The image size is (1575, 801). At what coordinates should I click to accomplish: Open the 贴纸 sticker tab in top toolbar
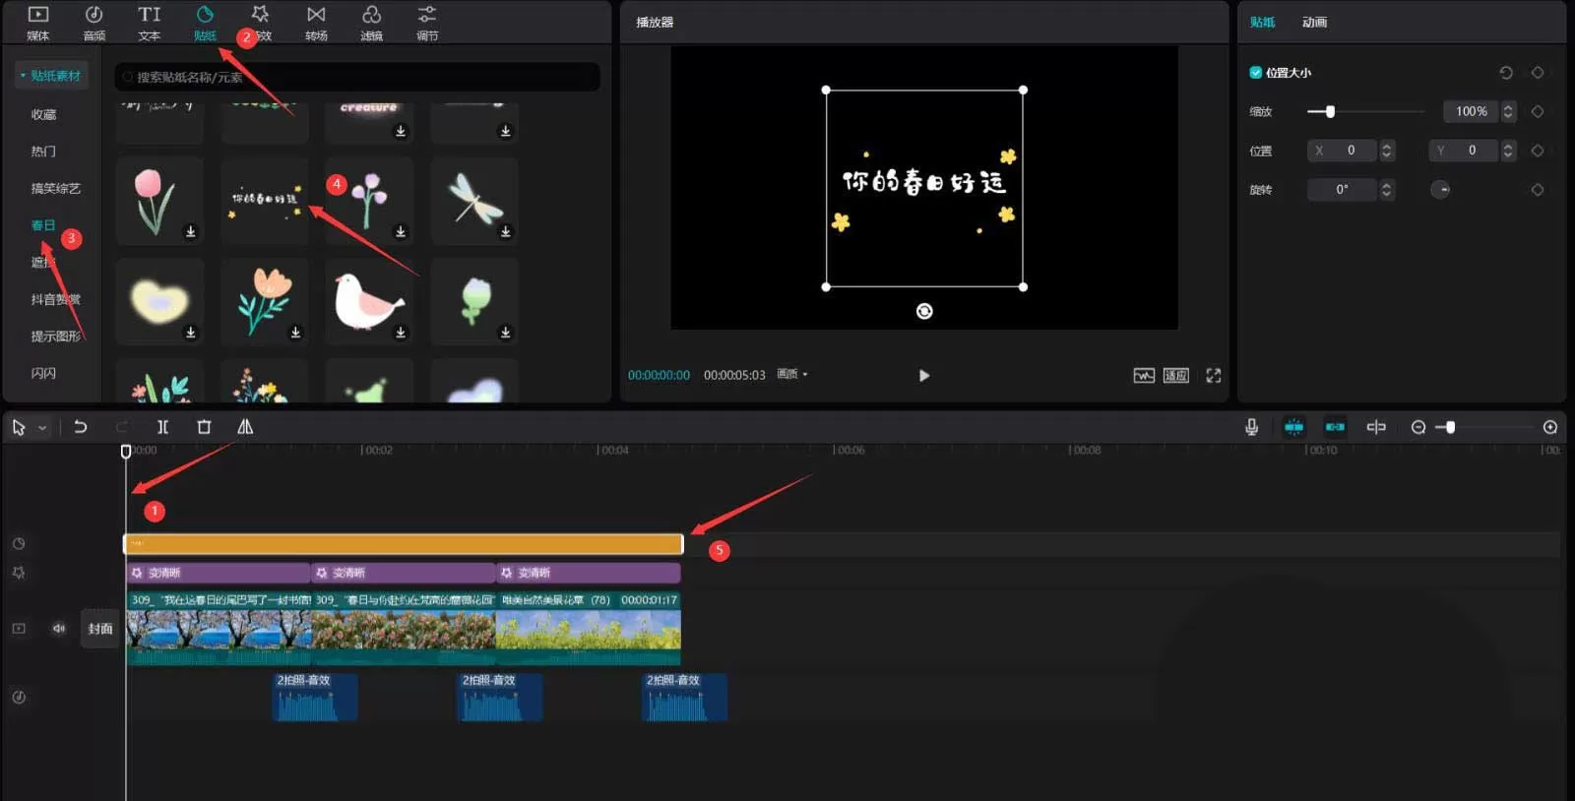pos(205,23)
